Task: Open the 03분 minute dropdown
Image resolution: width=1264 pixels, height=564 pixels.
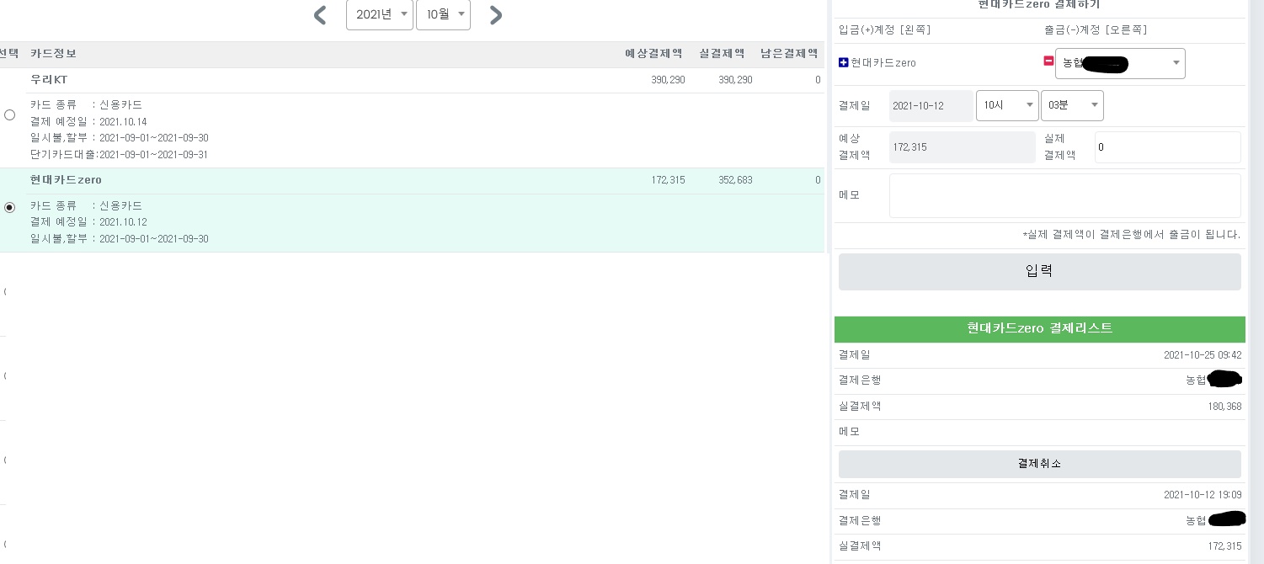Action: [x=1072, y=105]
